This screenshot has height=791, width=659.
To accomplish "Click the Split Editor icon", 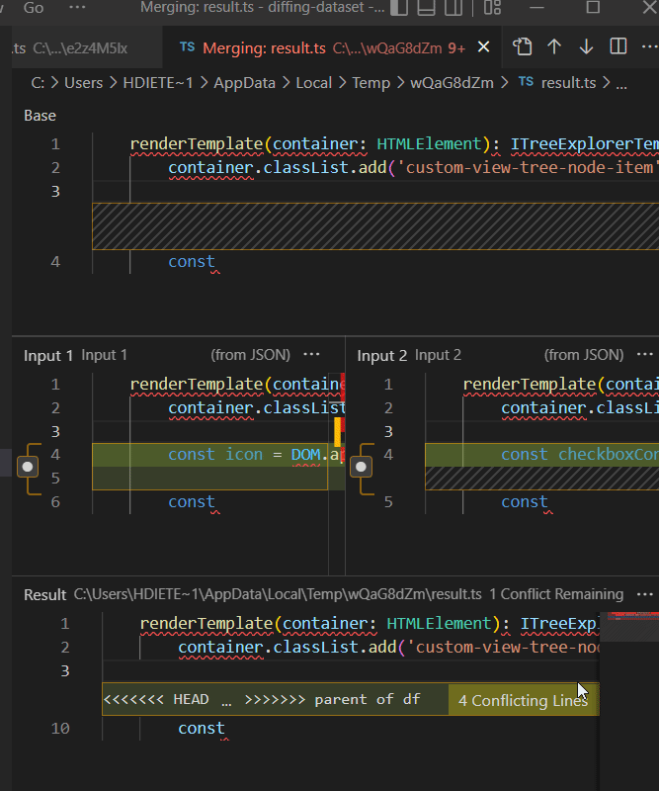I will 618,46.
